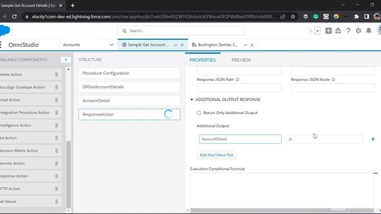Viewport: 381px width, 214px height.
Task: Close the Sample Get Account workspace tab
Action: 182,45
